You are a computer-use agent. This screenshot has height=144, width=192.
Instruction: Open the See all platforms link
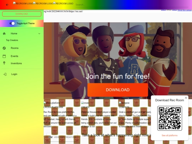[x=170, y=135]
